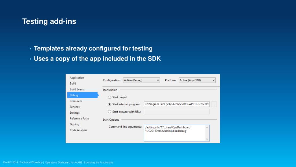Choose the Start external program option

pyautogui.click(x=110, y=104)
